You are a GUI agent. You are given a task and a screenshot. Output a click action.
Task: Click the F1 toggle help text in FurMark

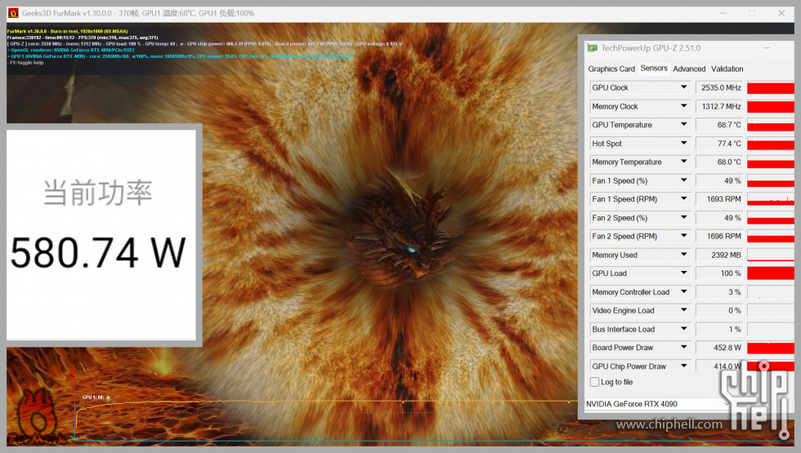click(x=25, y=63)
